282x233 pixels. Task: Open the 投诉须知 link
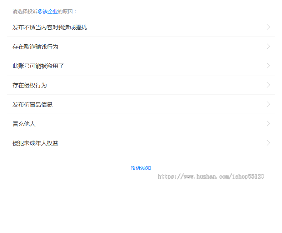141,168
